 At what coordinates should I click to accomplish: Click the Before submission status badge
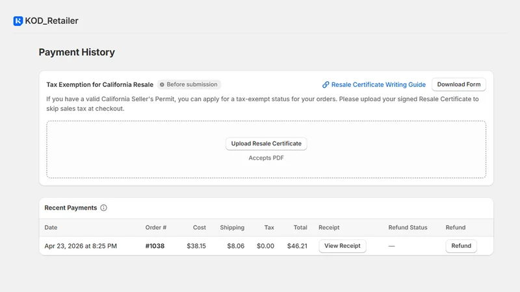pyautogui.click(x=188, y=84)
